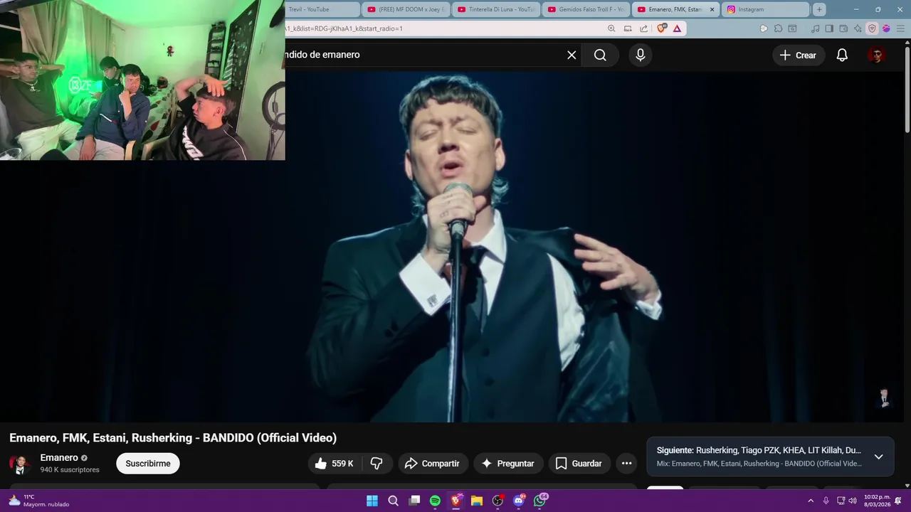Click the Emanero channel avatar
Screen dimensions: 911x512
click(x=20, y=464)
